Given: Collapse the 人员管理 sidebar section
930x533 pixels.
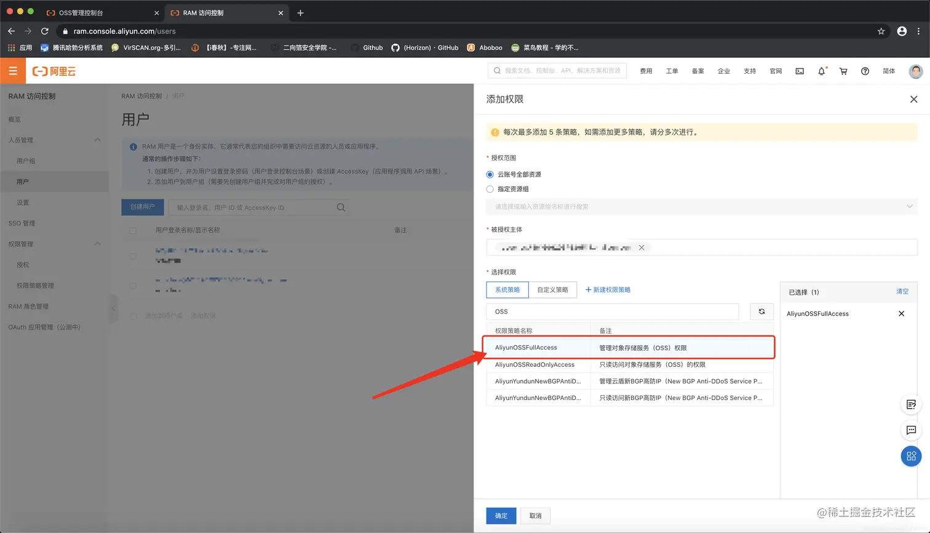Looking at the screenshot, I should pyautogui.click(x=97, y=140).
